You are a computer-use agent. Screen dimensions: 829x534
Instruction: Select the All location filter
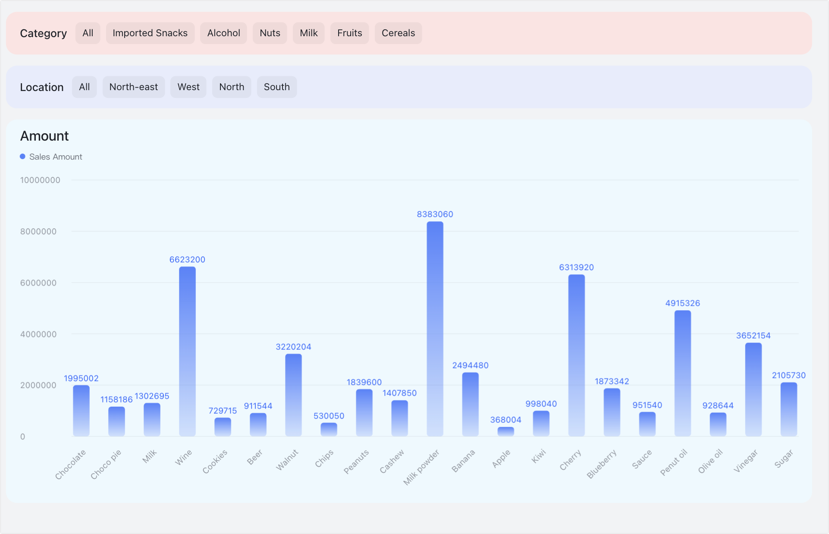click(x=85, y=87)
